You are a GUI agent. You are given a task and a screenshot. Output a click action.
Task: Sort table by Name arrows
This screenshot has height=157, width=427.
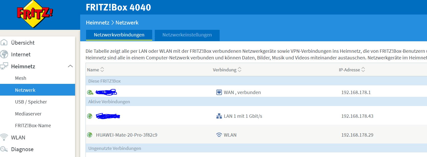[x=102, y=70]
